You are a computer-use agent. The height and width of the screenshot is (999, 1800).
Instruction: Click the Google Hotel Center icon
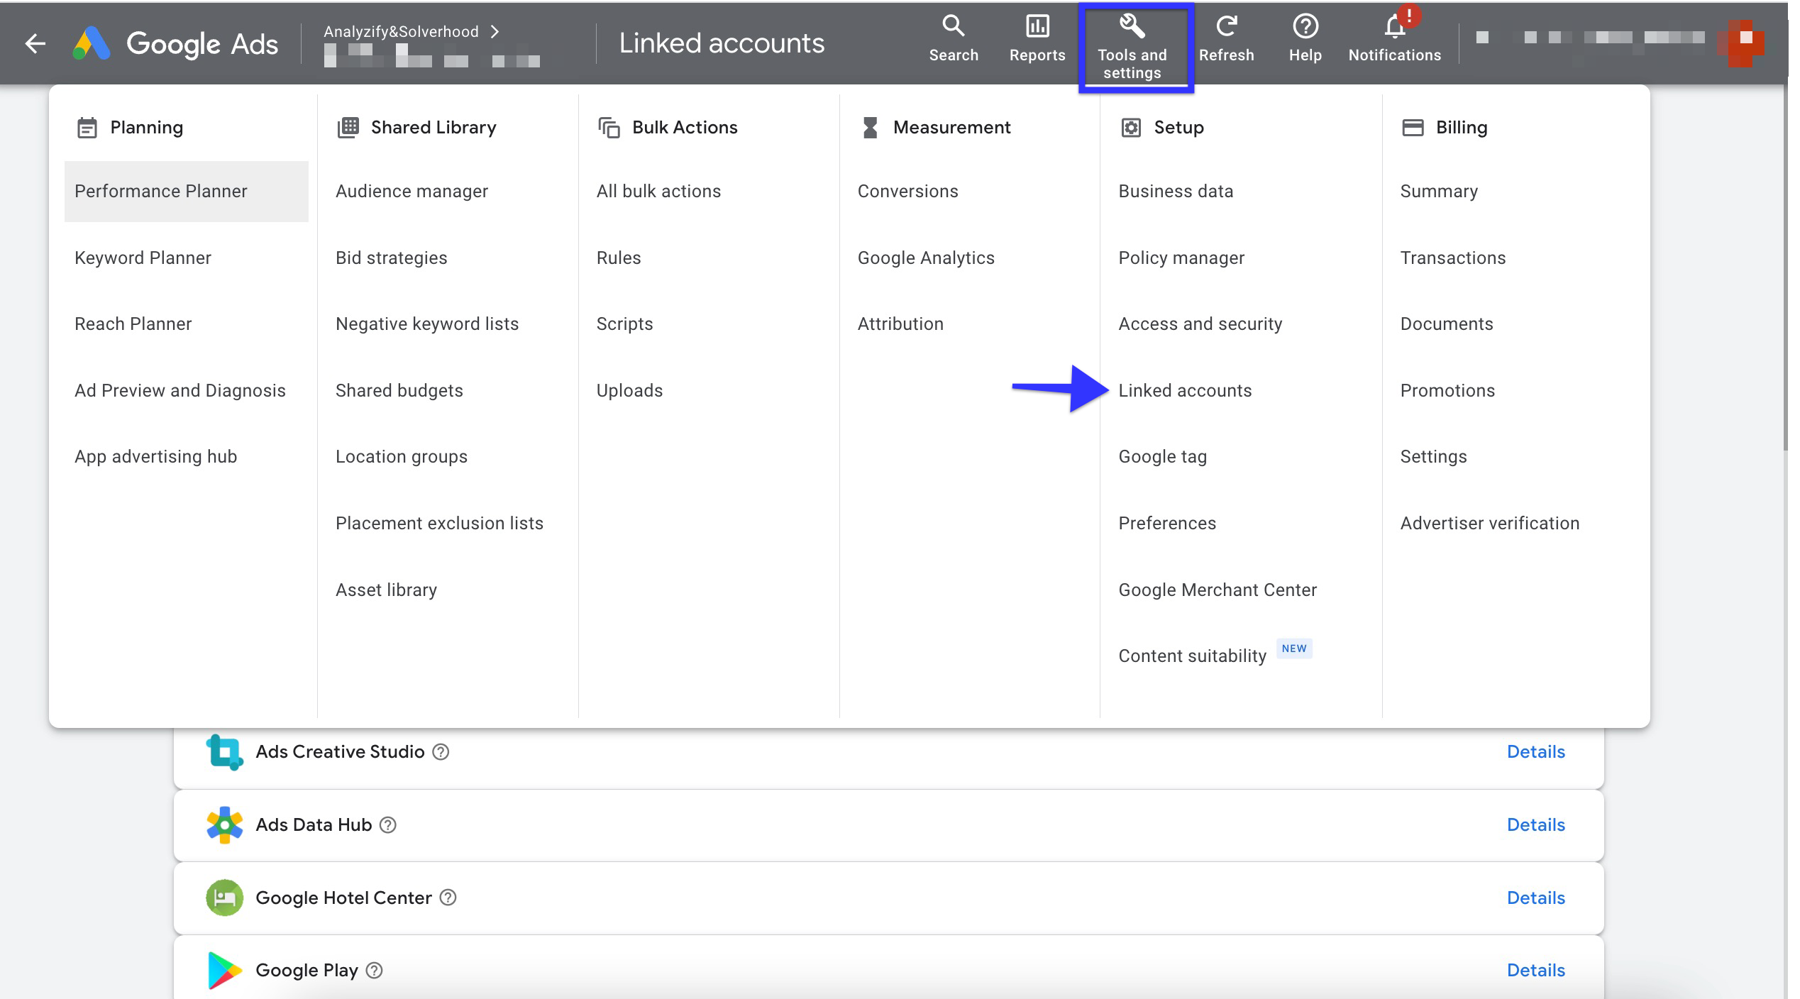coord(224,898)
